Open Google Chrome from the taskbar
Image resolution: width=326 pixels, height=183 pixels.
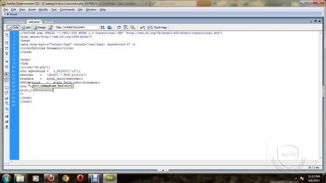pos(66,178)
